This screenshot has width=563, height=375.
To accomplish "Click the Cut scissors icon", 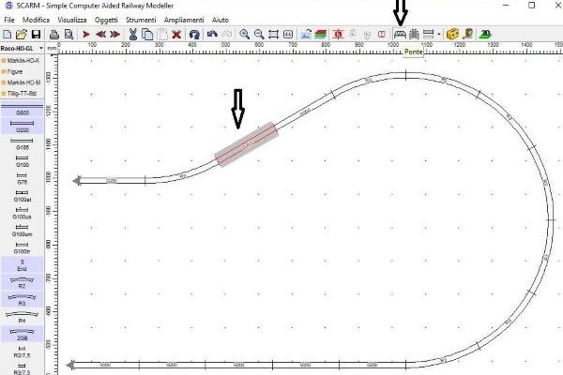I will 132,34.
